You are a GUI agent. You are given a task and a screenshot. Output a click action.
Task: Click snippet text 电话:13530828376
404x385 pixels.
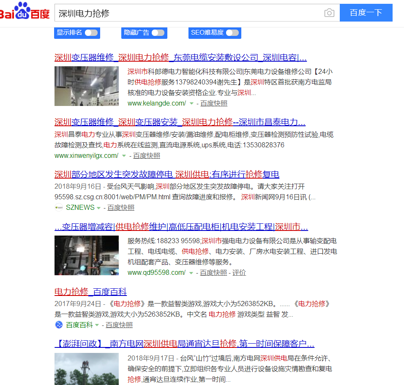256,145
